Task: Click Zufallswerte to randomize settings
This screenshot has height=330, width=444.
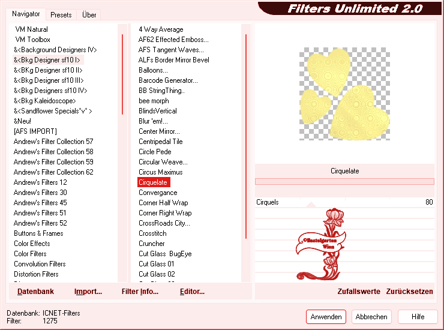Action: click(359, 292)
